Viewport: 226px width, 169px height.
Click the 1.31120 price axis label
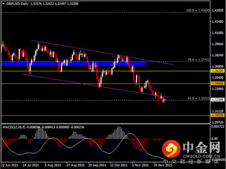pyautogui.click(x=218, y=111)
